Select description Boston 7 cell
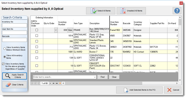This screenshot has height=99, width=187. point(99,52)
